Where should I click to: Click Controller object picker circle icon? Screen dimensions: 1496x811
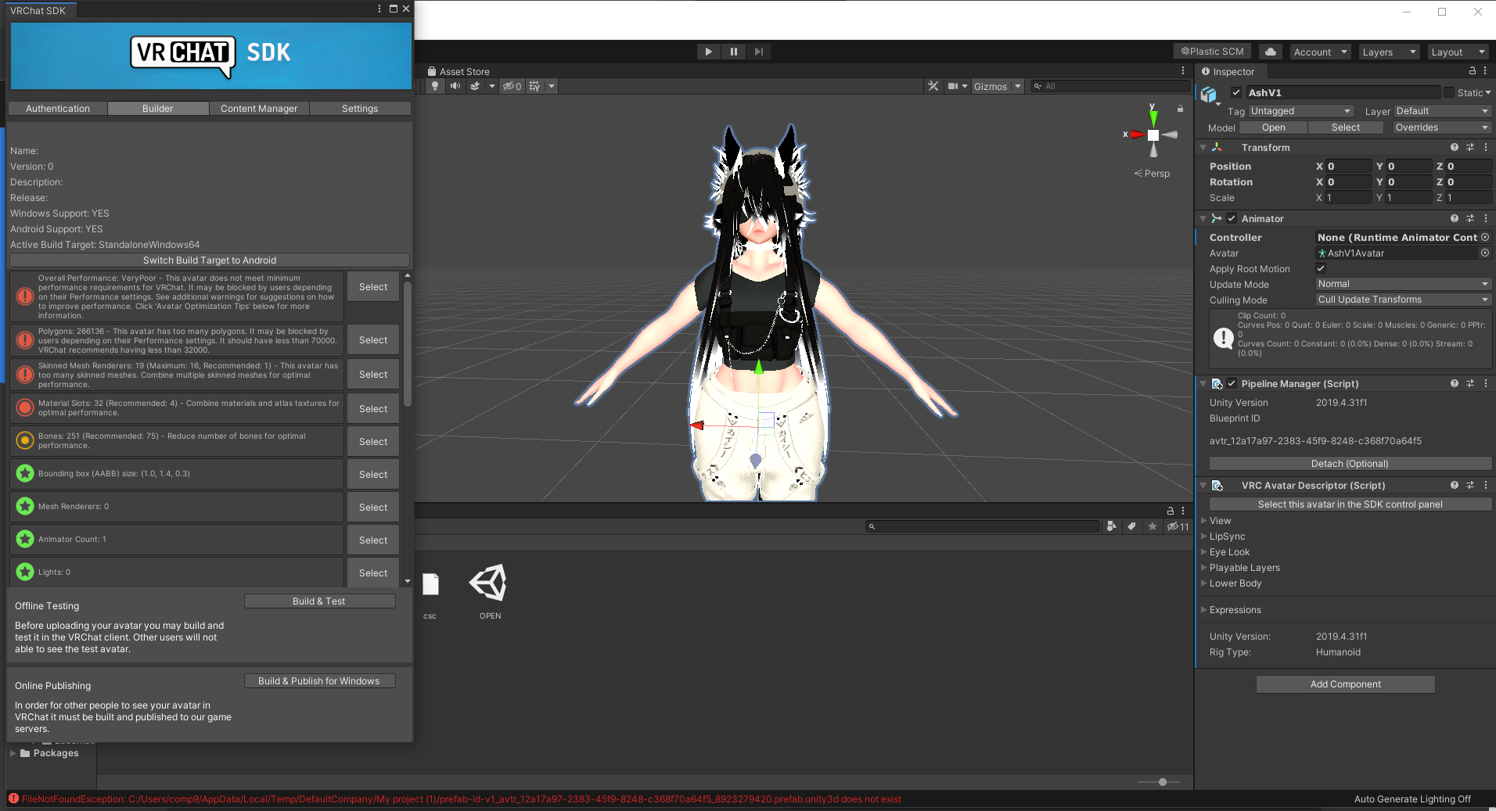point(1485,237)
